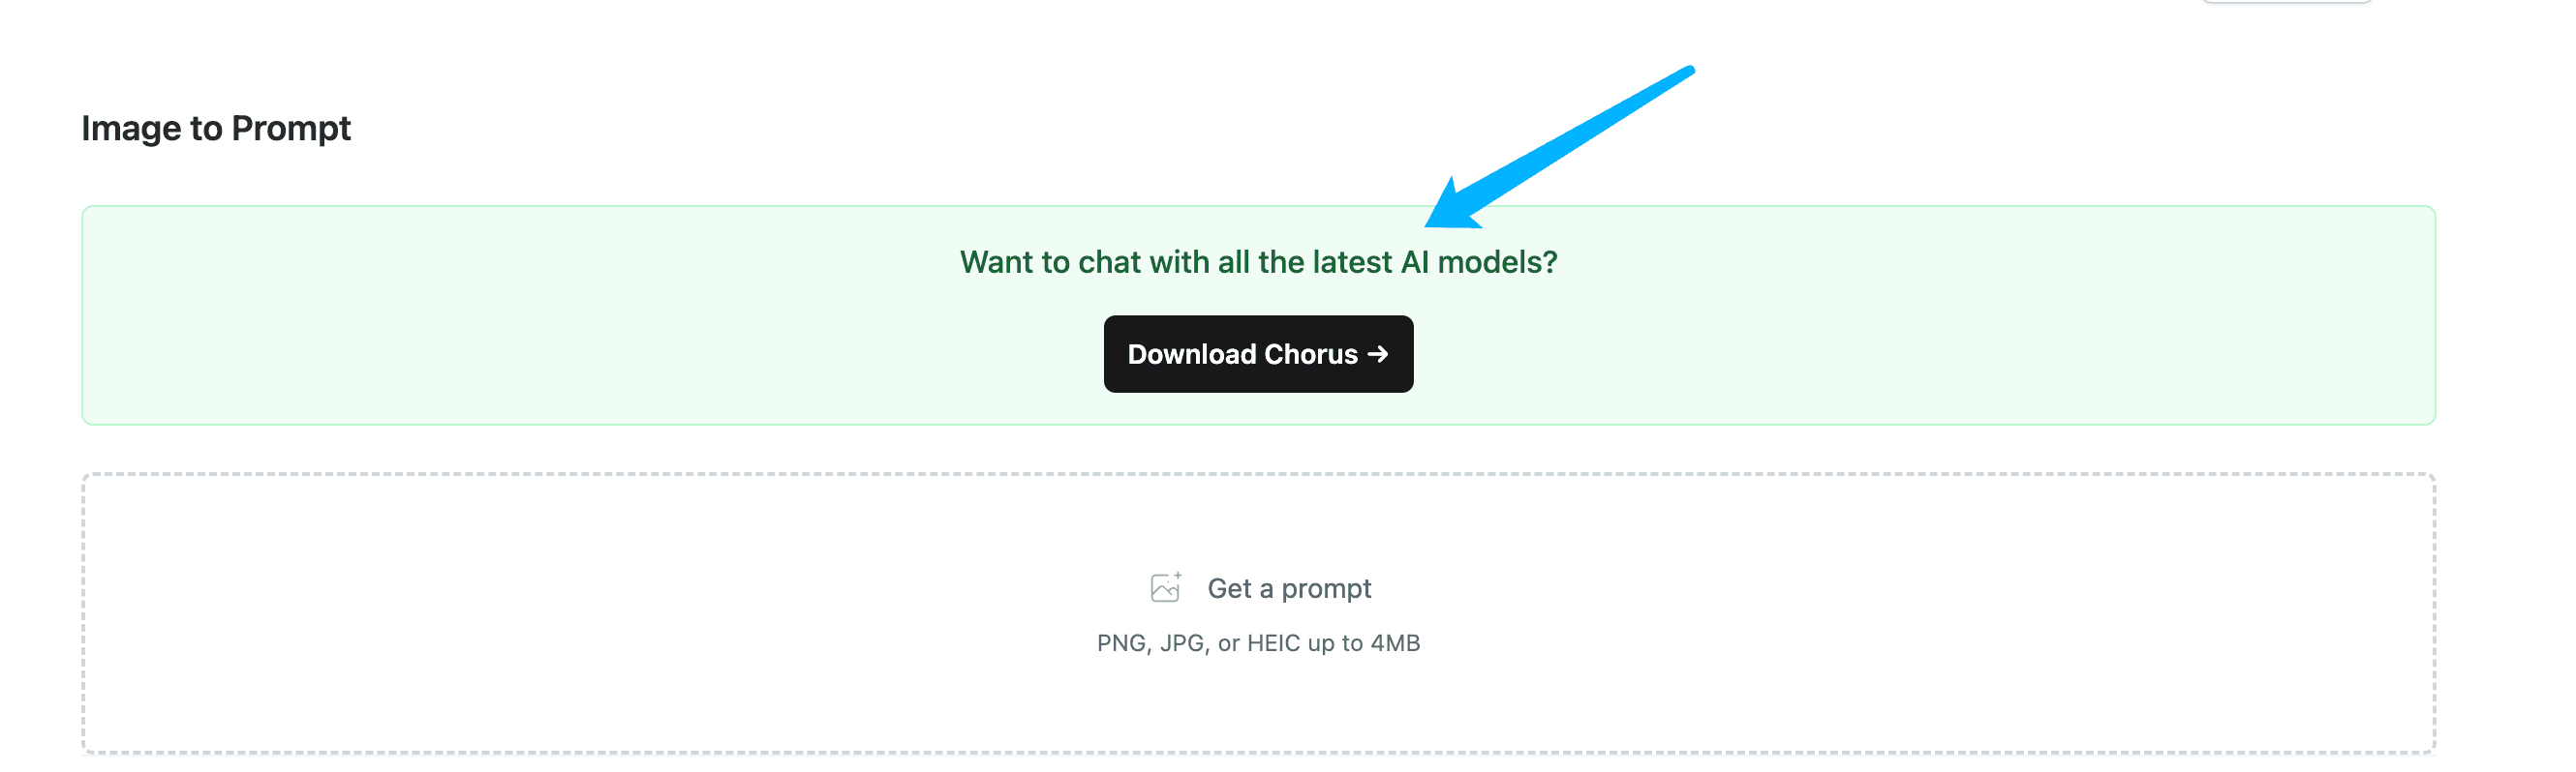The width and height of the screenshot is (2576, 772).
Task: Click the word Prompt in page heading
Action: (x=291, y=128)
